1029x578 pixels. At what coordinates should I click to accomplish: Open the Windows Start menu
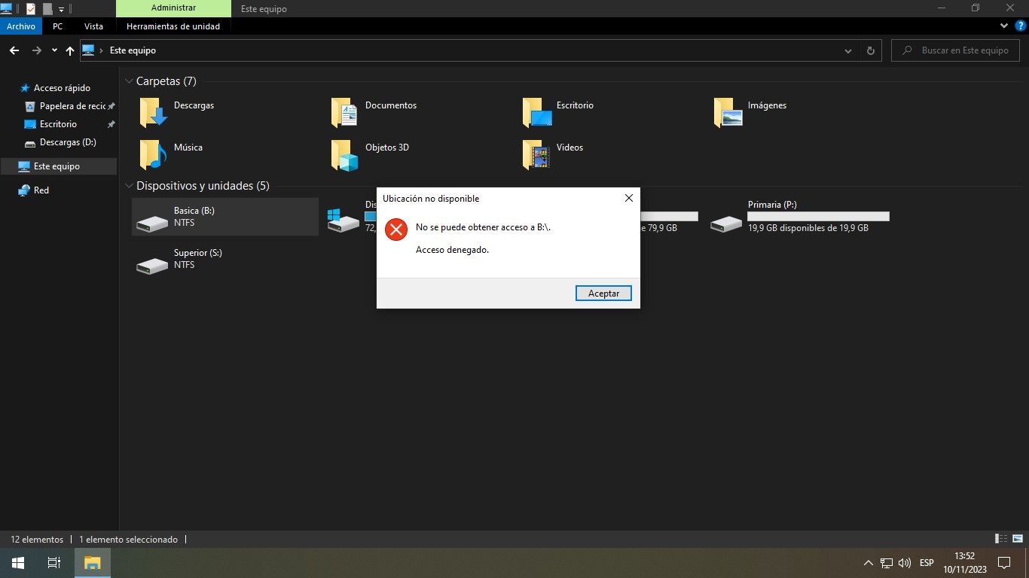[x=18, y=563]
